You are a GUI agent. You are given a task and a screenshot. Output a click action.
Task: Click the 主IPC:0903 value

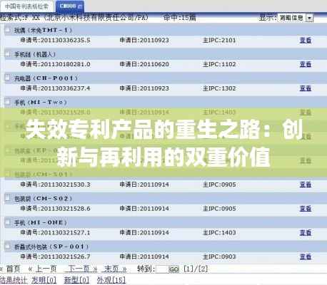pos(219,256)
